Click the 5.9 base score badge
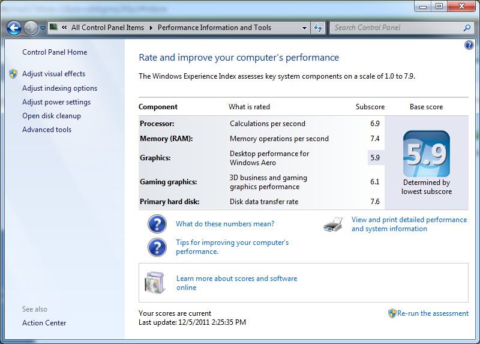This screenshot has height=344, width=480. point(427,154)
